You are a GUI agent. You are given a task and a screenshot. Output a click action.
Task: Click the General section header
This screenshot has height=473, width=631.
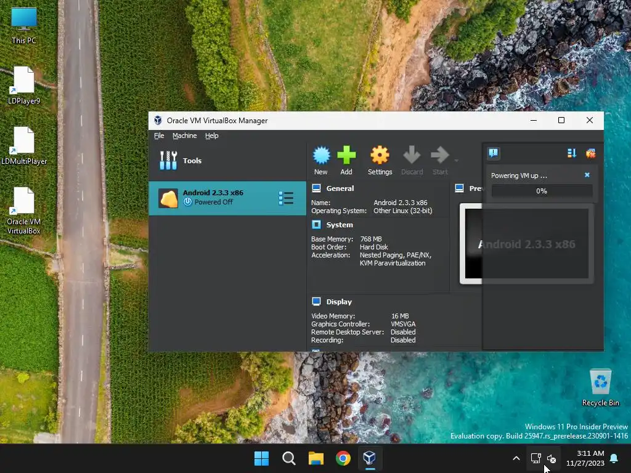pyautogui.click(x=340, y=188)
